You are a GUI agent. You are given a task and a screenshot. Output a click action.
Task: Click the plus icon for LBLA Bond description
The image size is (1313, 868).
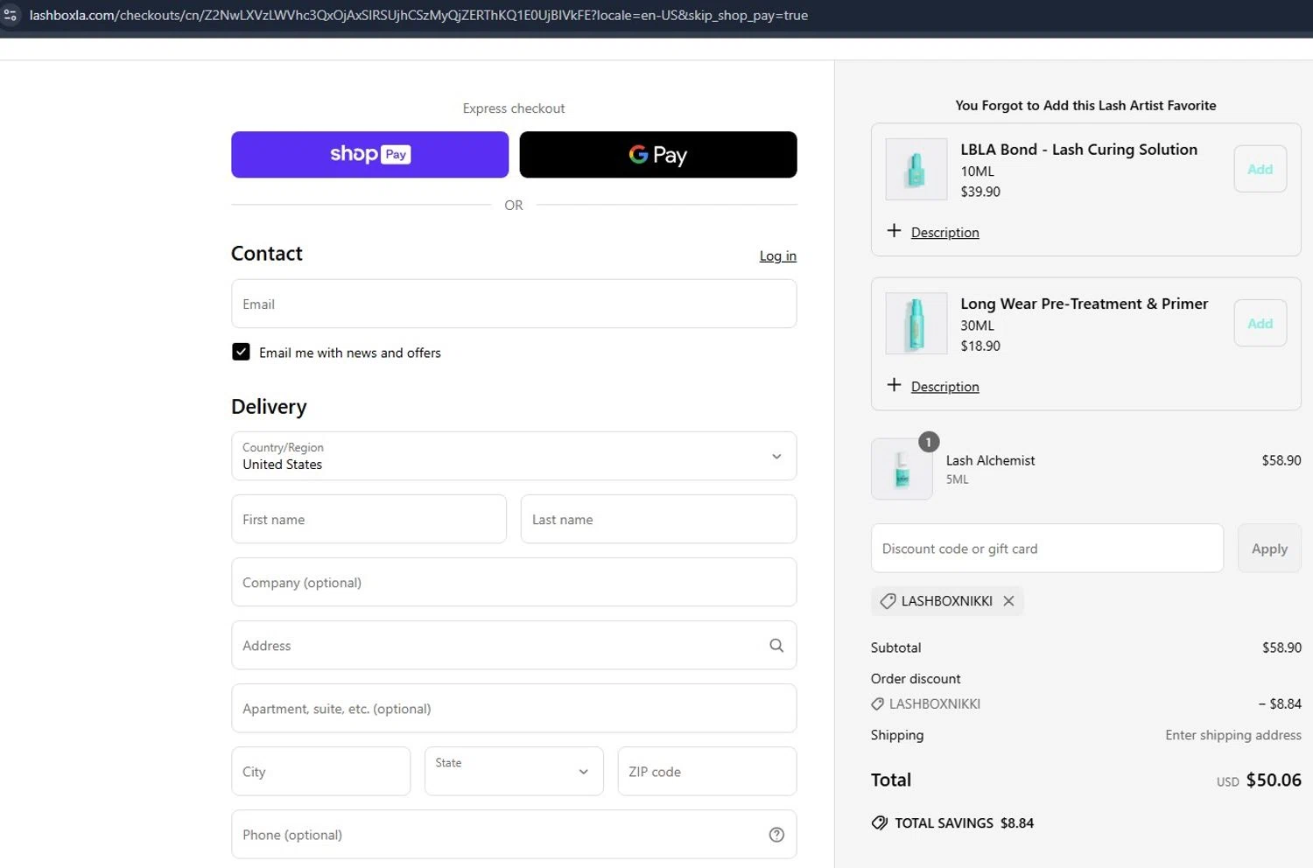click(x=894, y=231)
